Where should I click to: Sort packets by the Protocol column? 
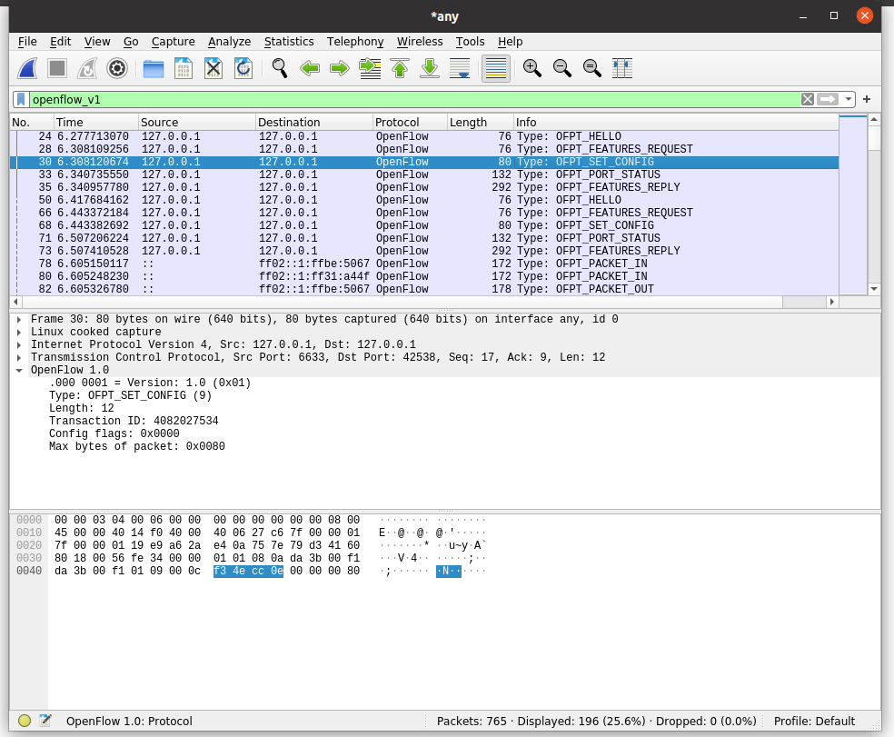pyautogui.click(x=410, y=122)
